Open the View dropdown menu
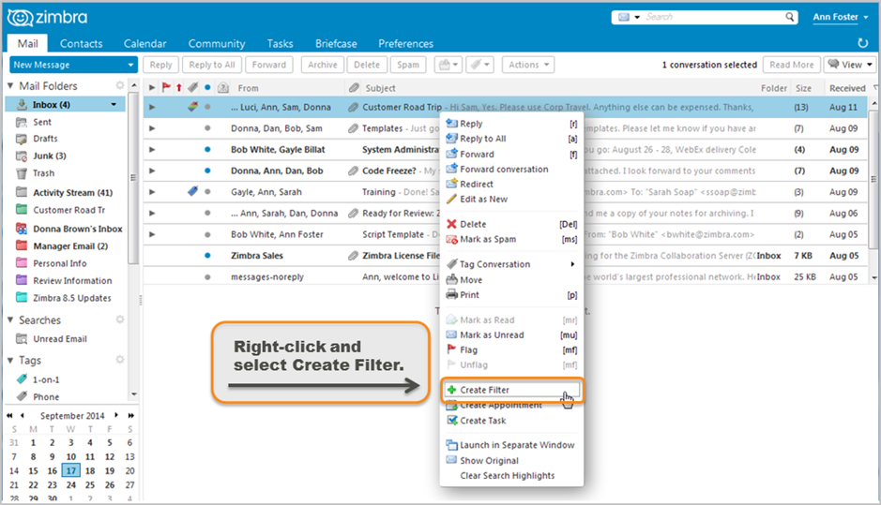The height and width of the screenshot is (505, 881). pos(849,65)
